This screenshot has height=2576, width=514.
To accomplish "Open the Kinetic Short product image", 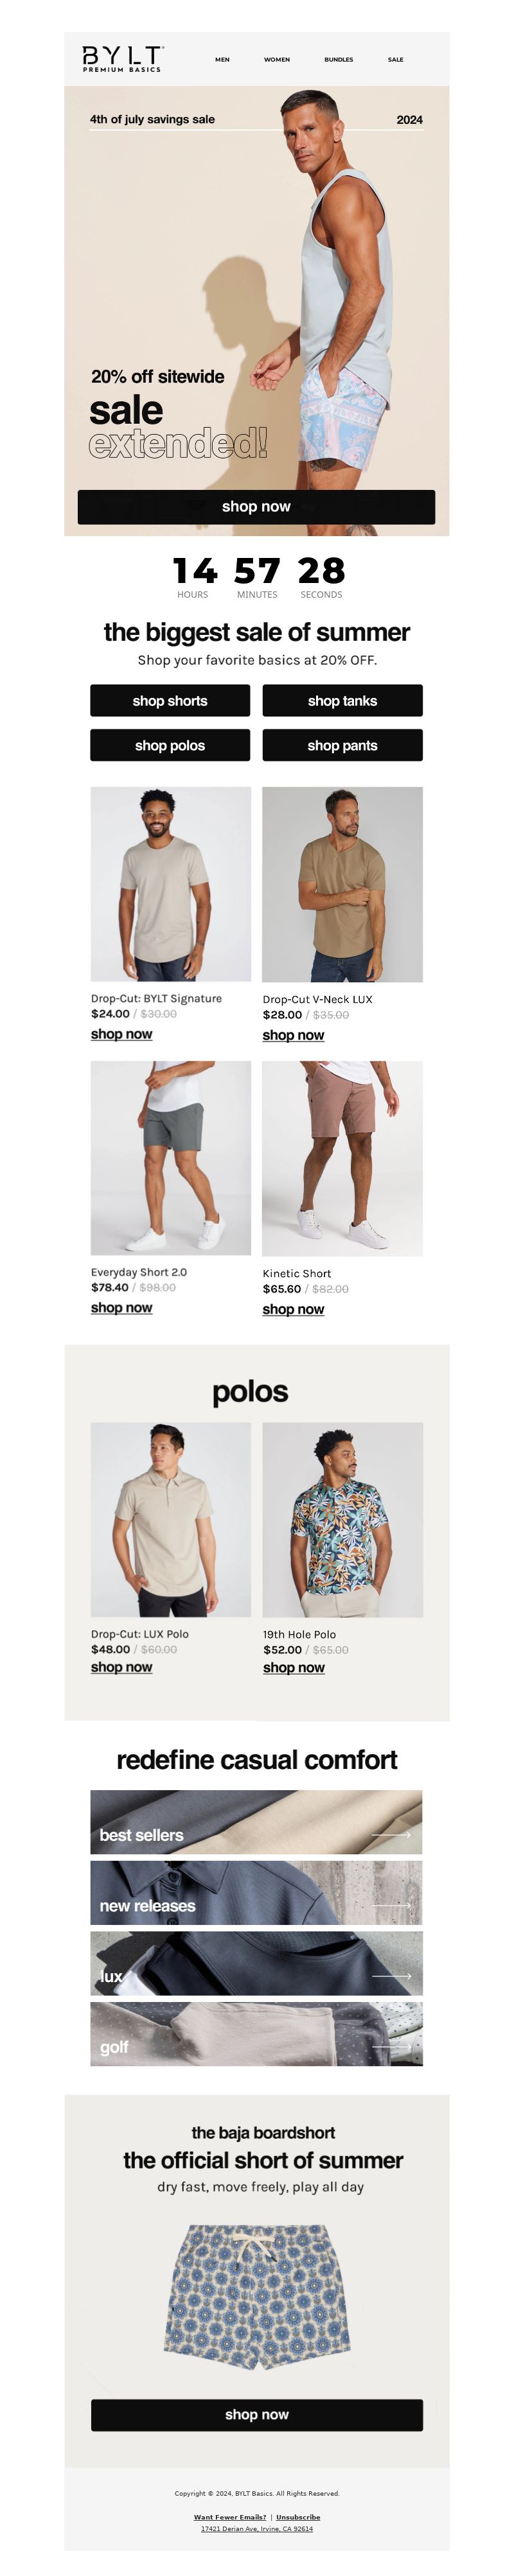I will (x=342, y=1158).
